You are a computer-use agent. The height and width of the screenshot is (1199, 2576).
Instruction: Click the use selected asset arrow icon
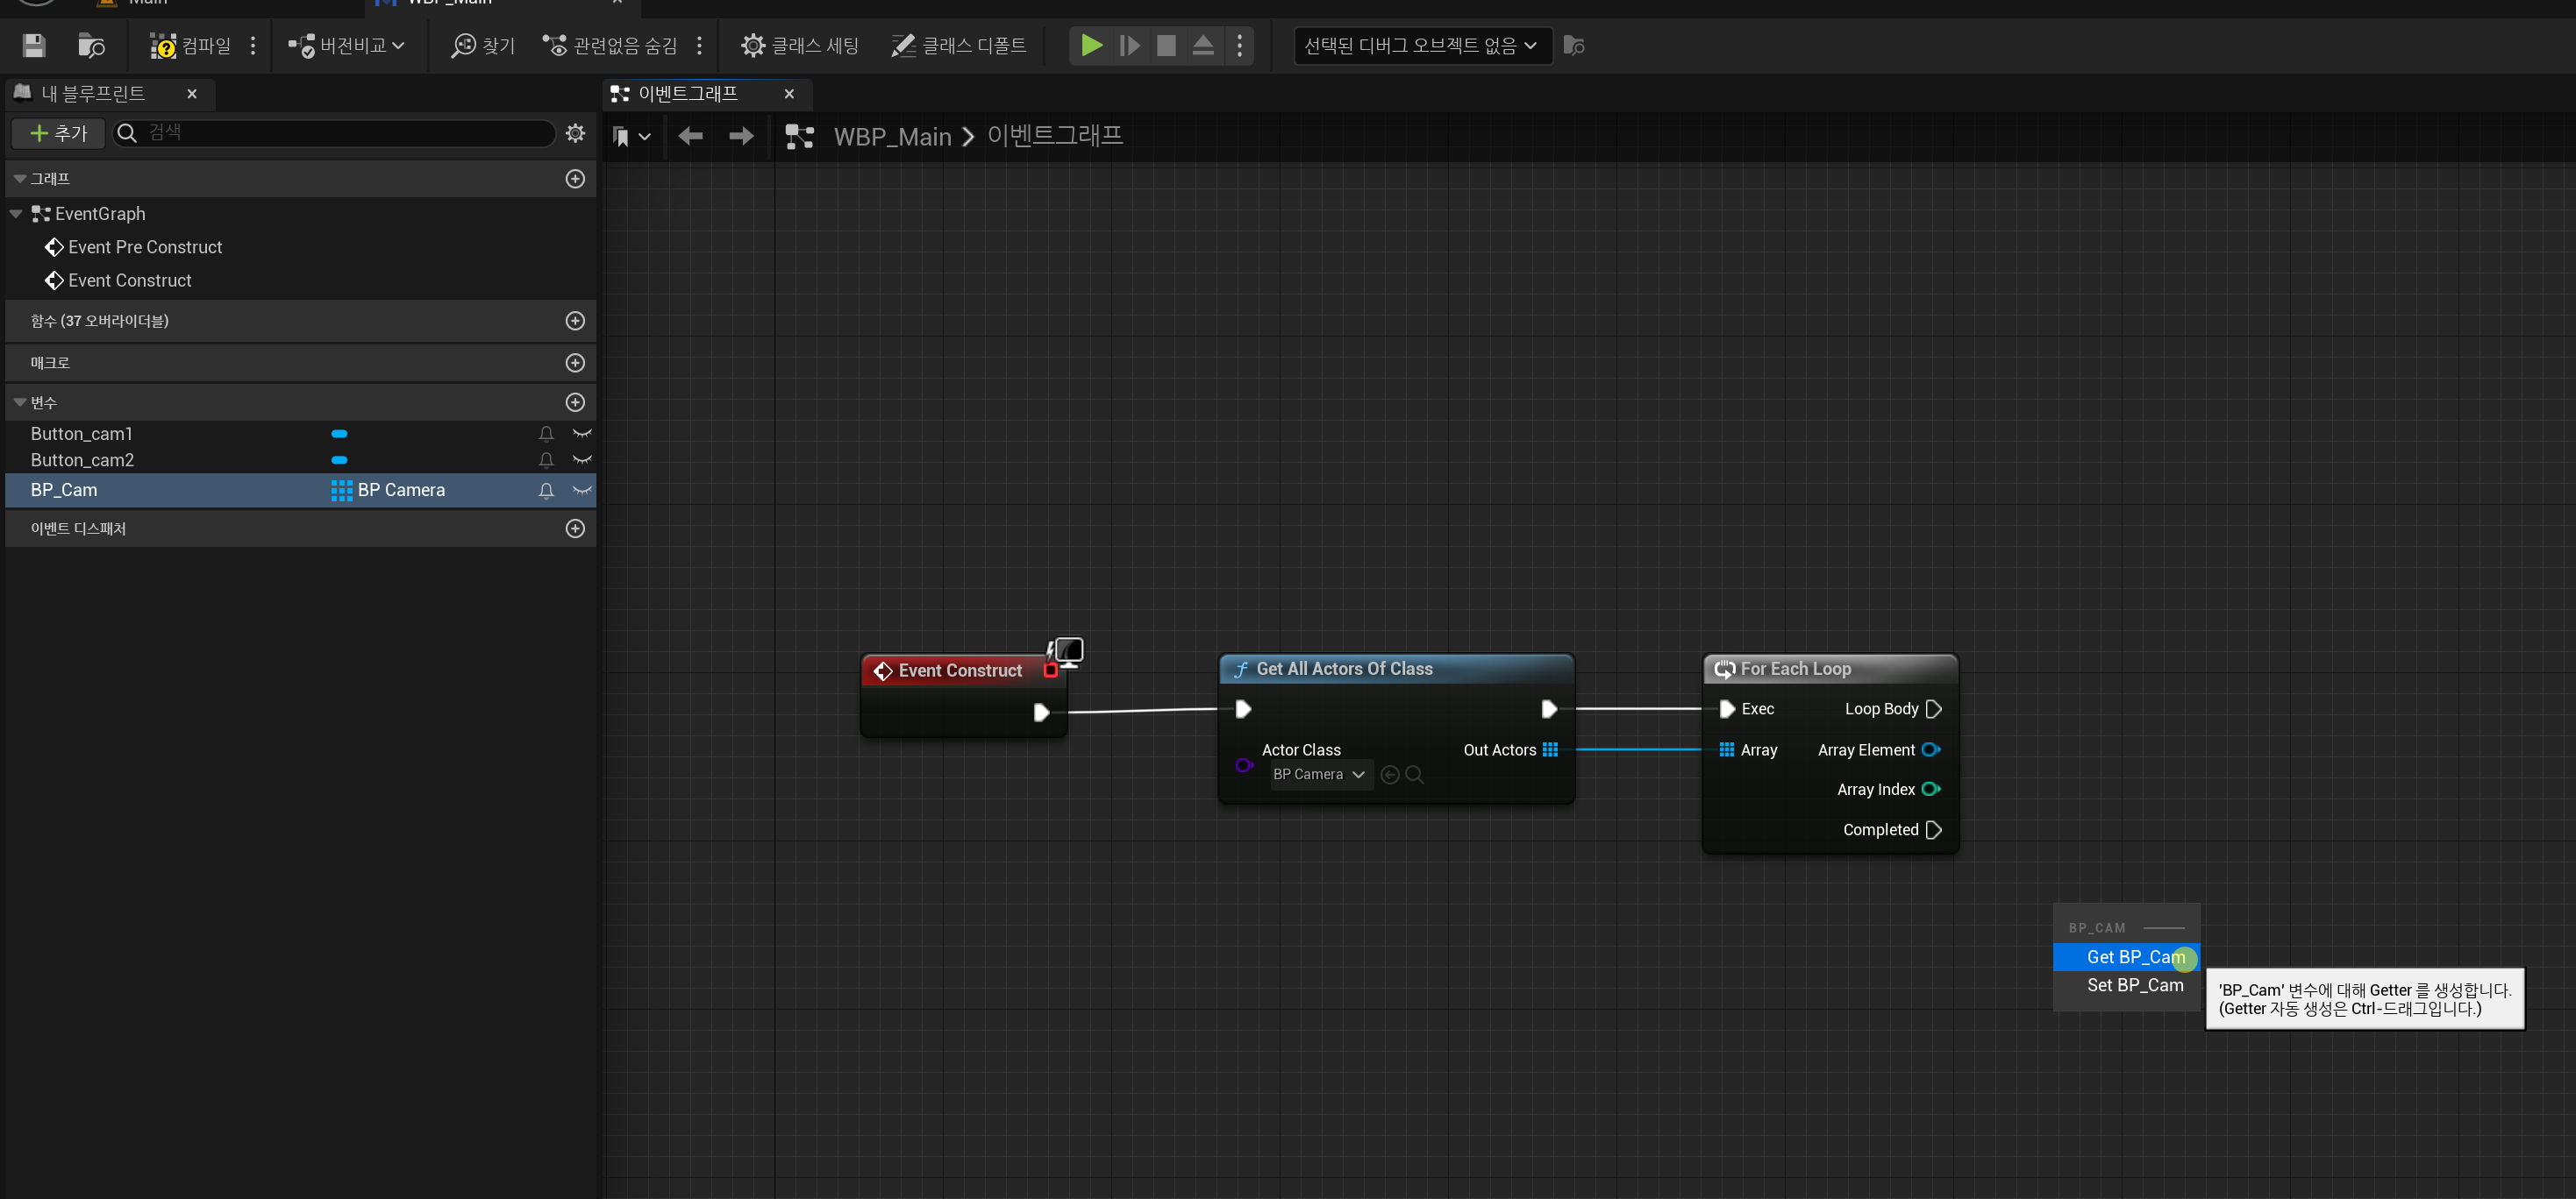click(1389, 775)
